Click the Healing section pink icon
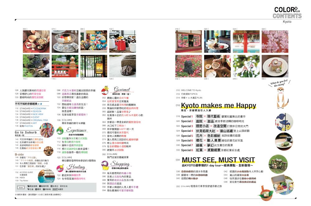 click(60, 169)
